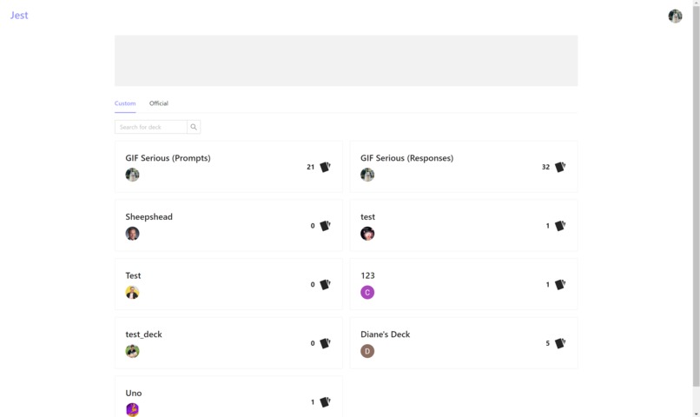Image resolution: width=700 pixels, height=417 pixels.
Task: Click the cards icon on test_deck
Action: pos(325,343)
